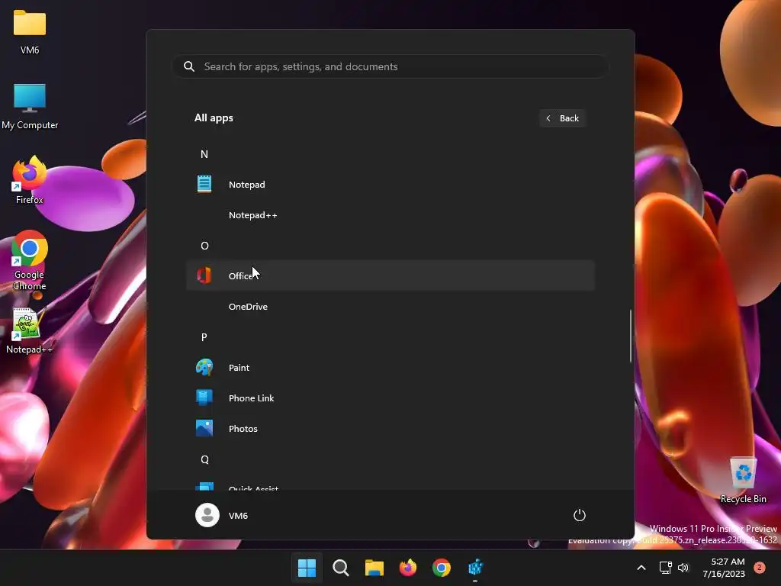The width and height of the screenshot is (781, 586).
Task: Launch the Office app icon
Action: 204,275
